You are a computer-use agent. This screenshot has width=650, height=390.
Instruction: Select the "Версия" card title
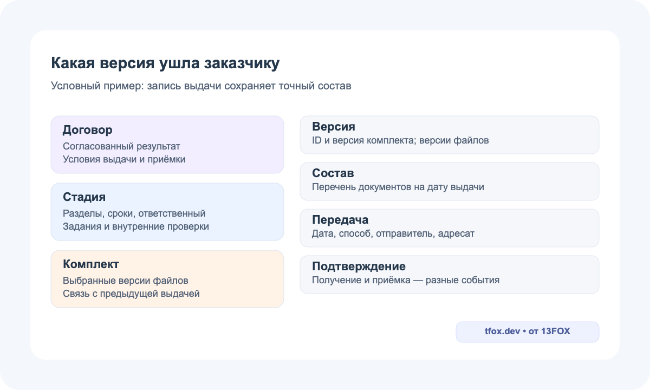pos(334,127)
